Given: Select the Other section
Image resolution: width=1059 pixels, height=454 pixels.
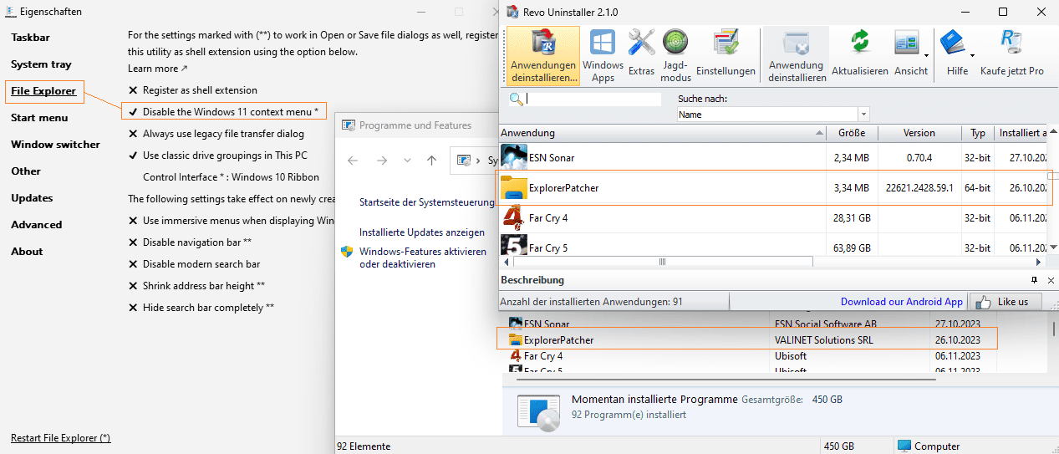Looking at the screenshot, I should pos(26,171).
